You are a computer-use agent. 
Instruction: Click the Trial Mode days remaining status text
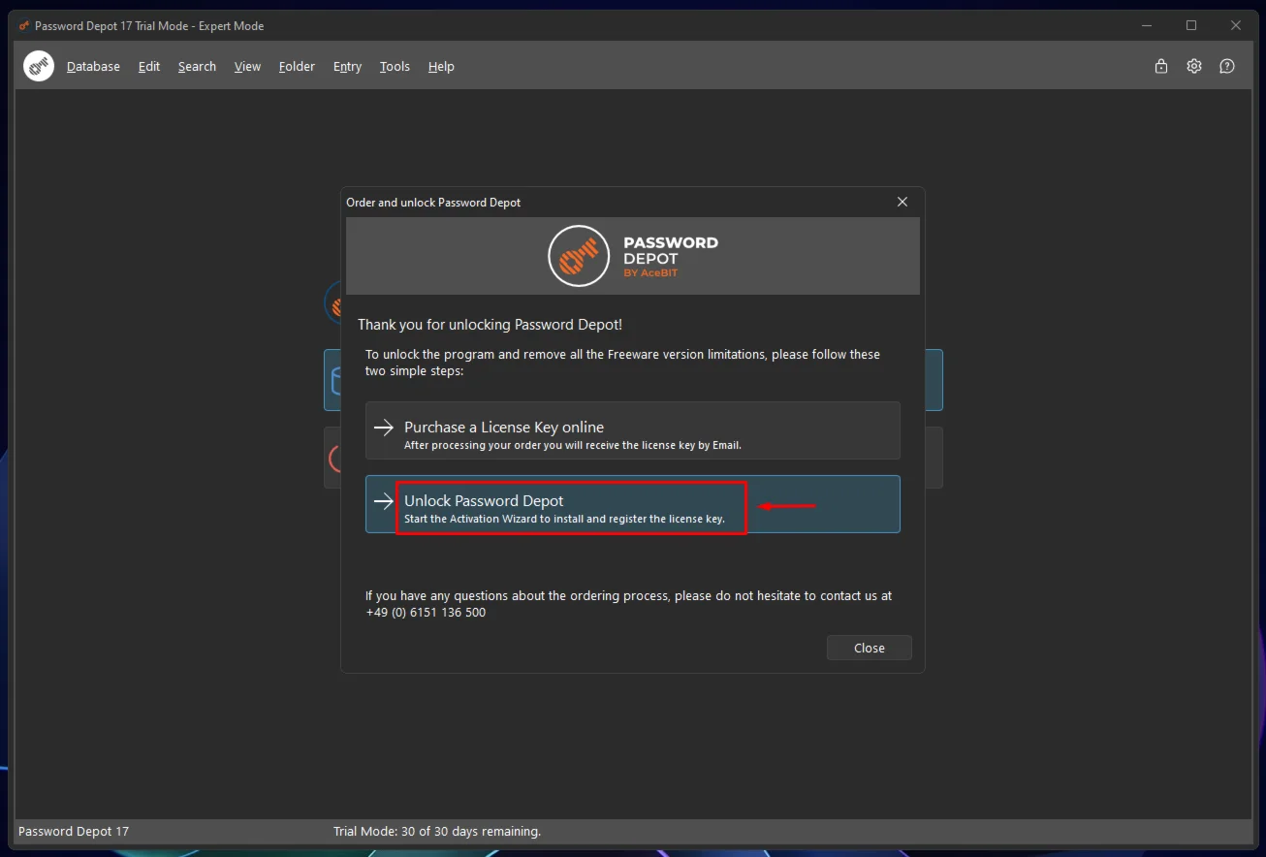coord(437,831)
